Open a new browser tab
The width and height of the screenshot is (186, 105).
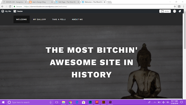coord(110,2)
